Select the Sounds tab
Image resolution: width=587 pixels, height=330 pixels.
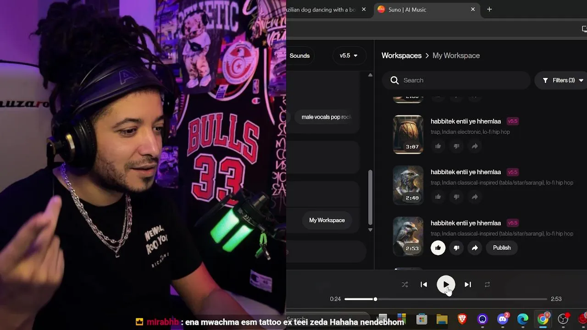click(299, 56)
